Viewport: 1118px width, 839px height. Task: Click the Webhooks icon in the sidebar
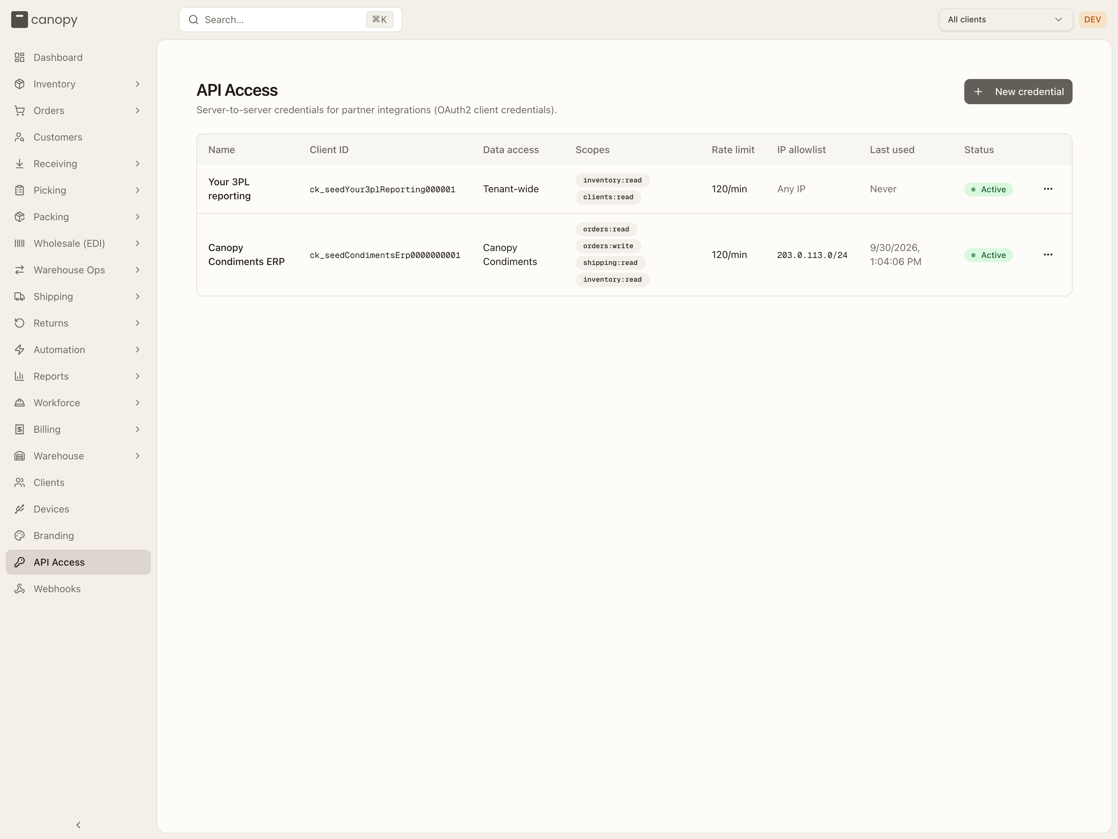19,589
